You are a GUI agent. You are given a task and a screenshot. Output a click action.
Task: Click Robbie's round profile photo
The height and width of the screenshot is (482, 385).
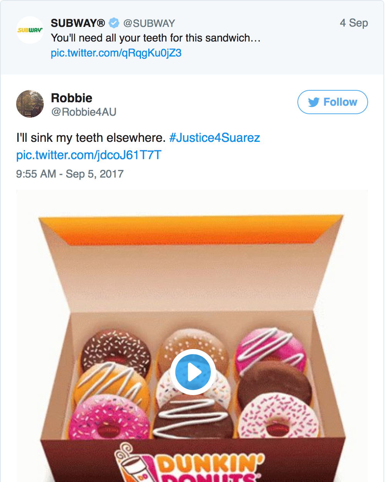coord(30,104)
